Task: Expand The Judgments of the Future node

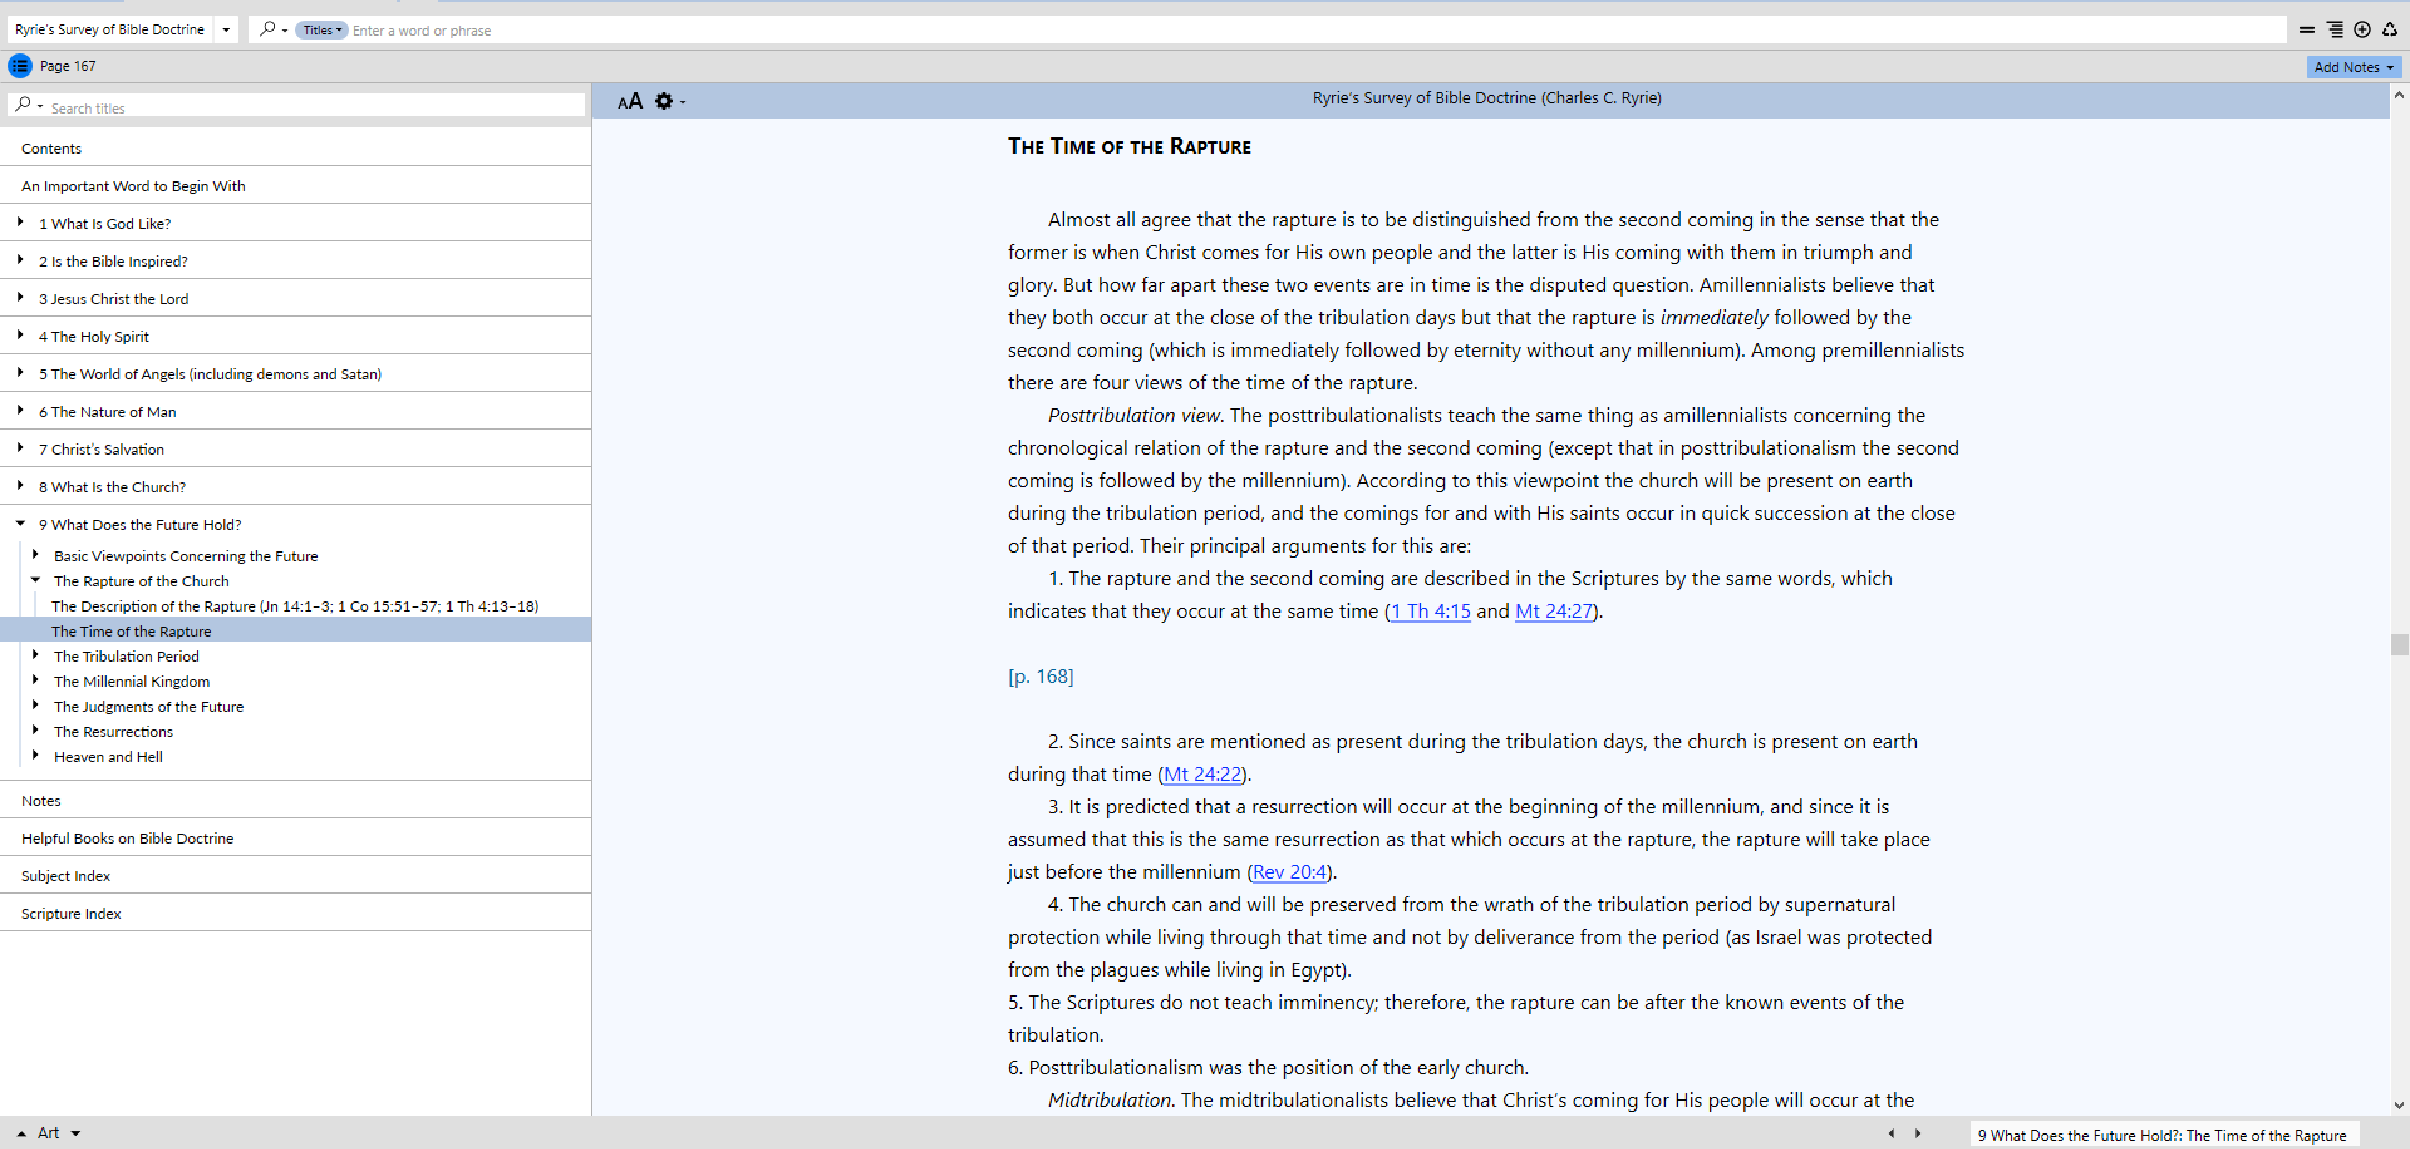Action: pyautogui.click(x=36, y=706)
